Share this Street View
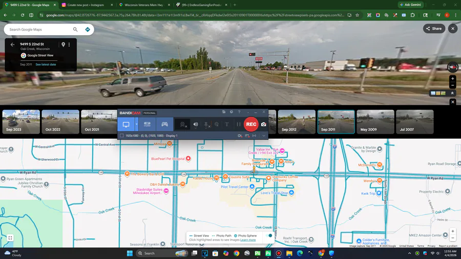Screen dimensions: 461x259 coord(434,29)
